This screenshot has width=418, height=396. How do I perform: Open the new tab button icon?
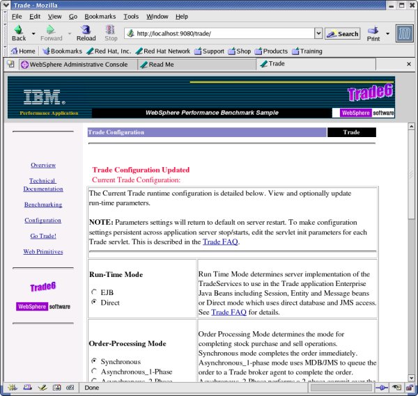(10, 65)
